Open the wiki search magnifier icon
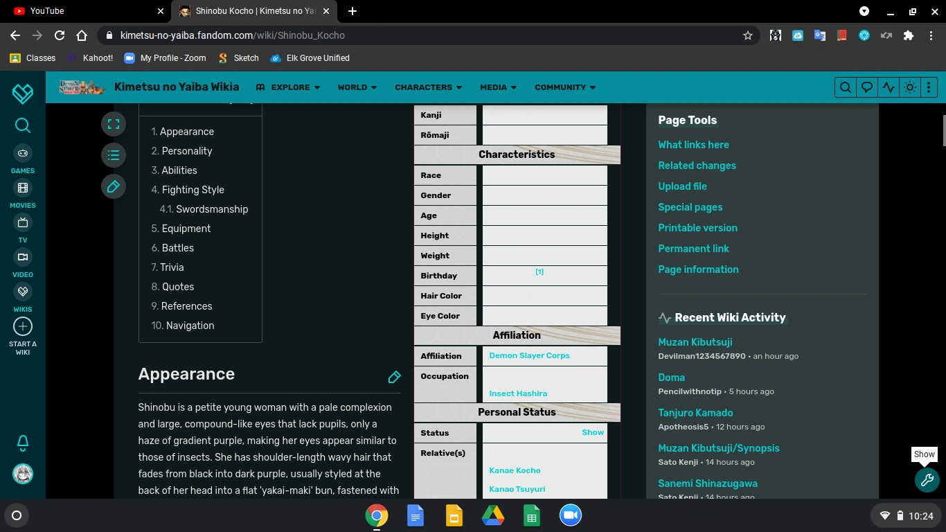The height and width of the screenshot is (532, 946). (x=845, y=87)
